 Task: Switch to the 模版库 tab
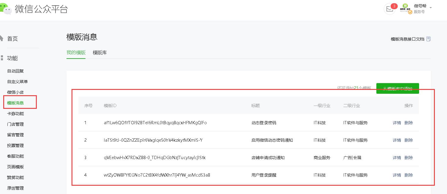pos(100,53)
